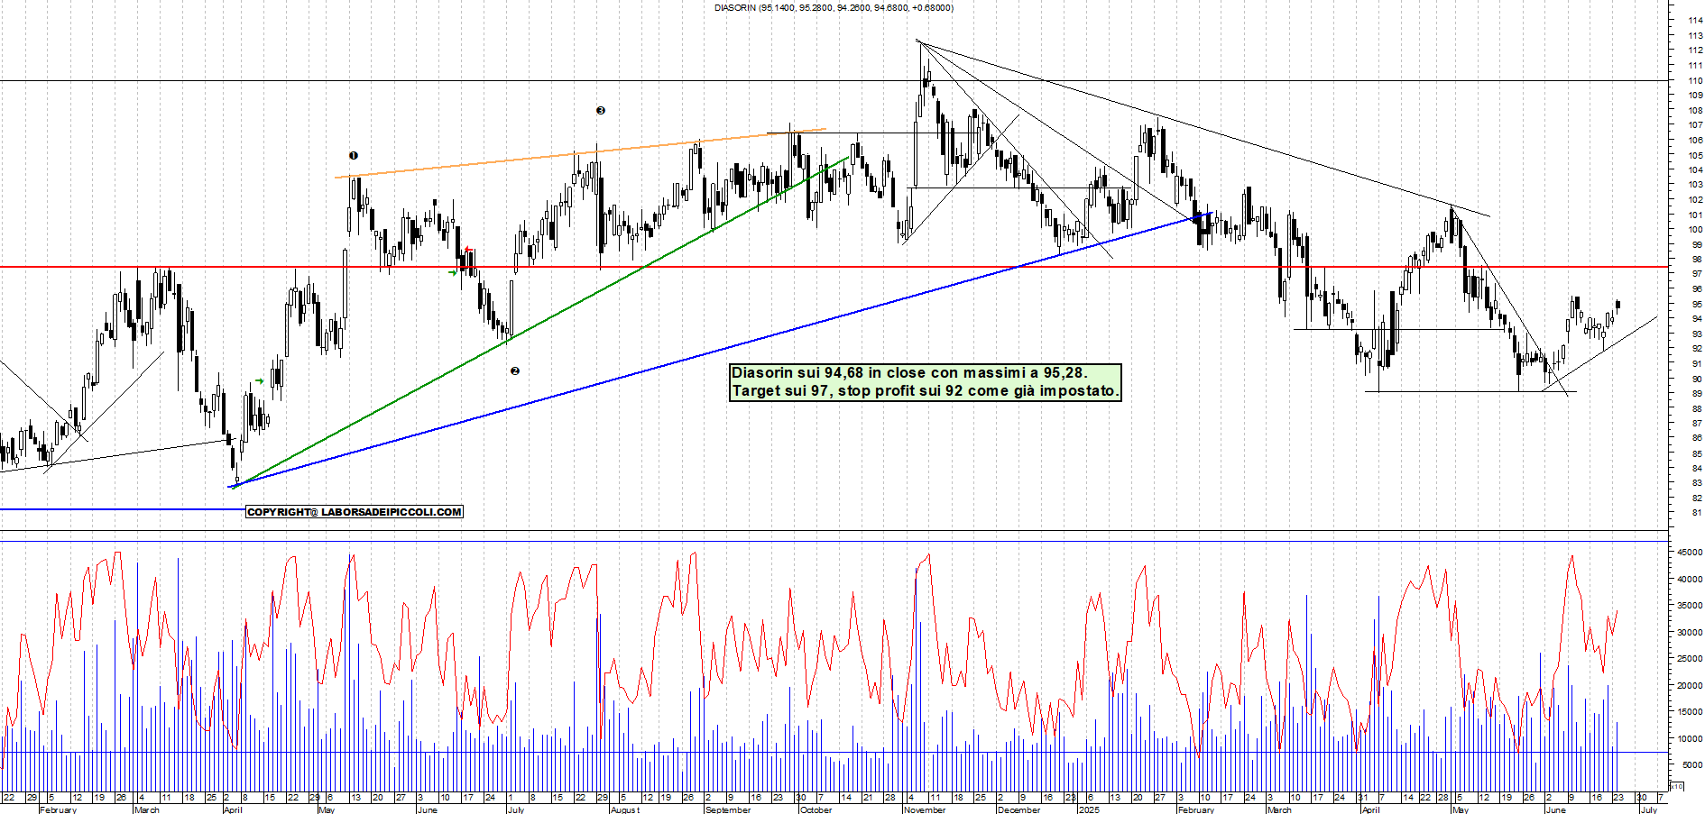Click the October label on the time axis

(816, 809)
